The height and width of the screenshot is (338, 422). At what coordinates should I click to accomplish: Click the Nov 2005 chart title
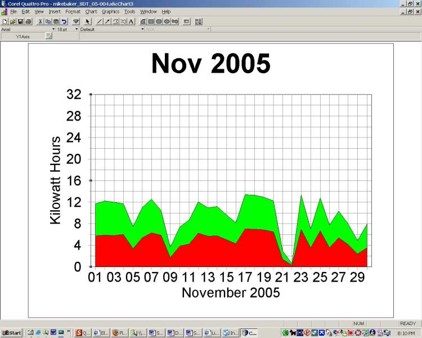[210, 64]
